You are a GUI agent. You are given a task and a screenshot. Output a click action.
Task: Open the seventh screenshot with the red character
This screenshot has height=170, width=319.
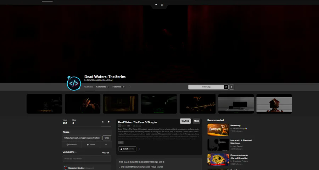[274, 104]
